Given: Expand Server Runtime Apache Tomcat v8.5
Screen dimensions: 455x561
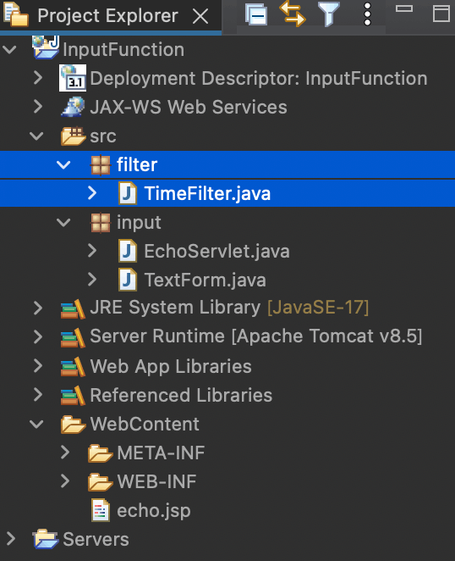Looking at the screenshot, I should (38, 336).
